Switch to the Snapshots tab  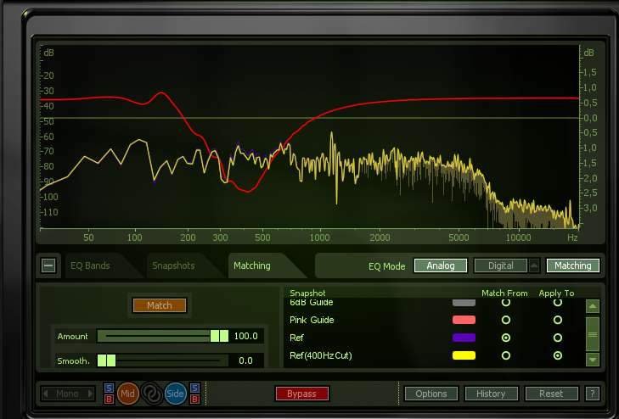click(173, 265)
